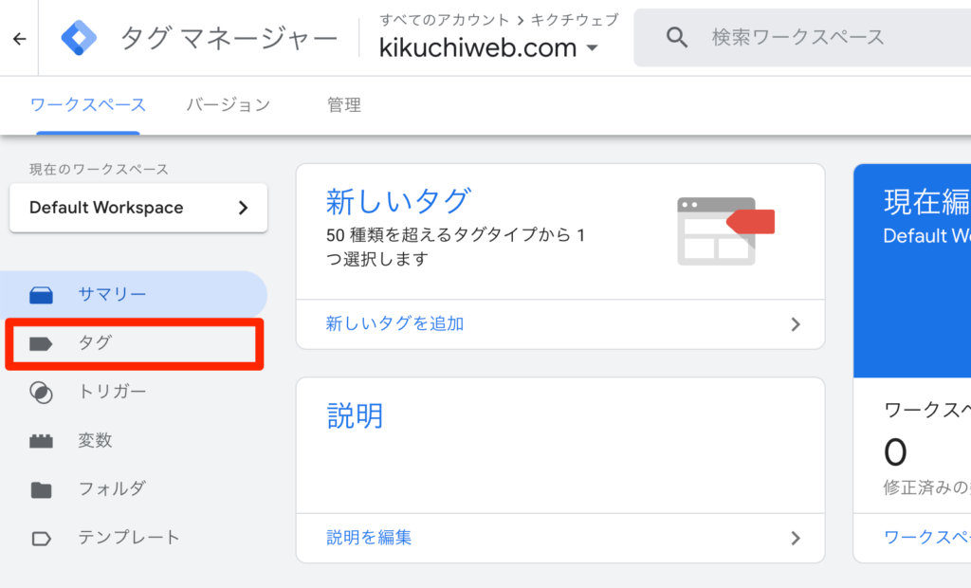The height and width of the screenshot is (588, 971).
Task: Click the タグ label icon in sidebar
Action: (41, 344)
